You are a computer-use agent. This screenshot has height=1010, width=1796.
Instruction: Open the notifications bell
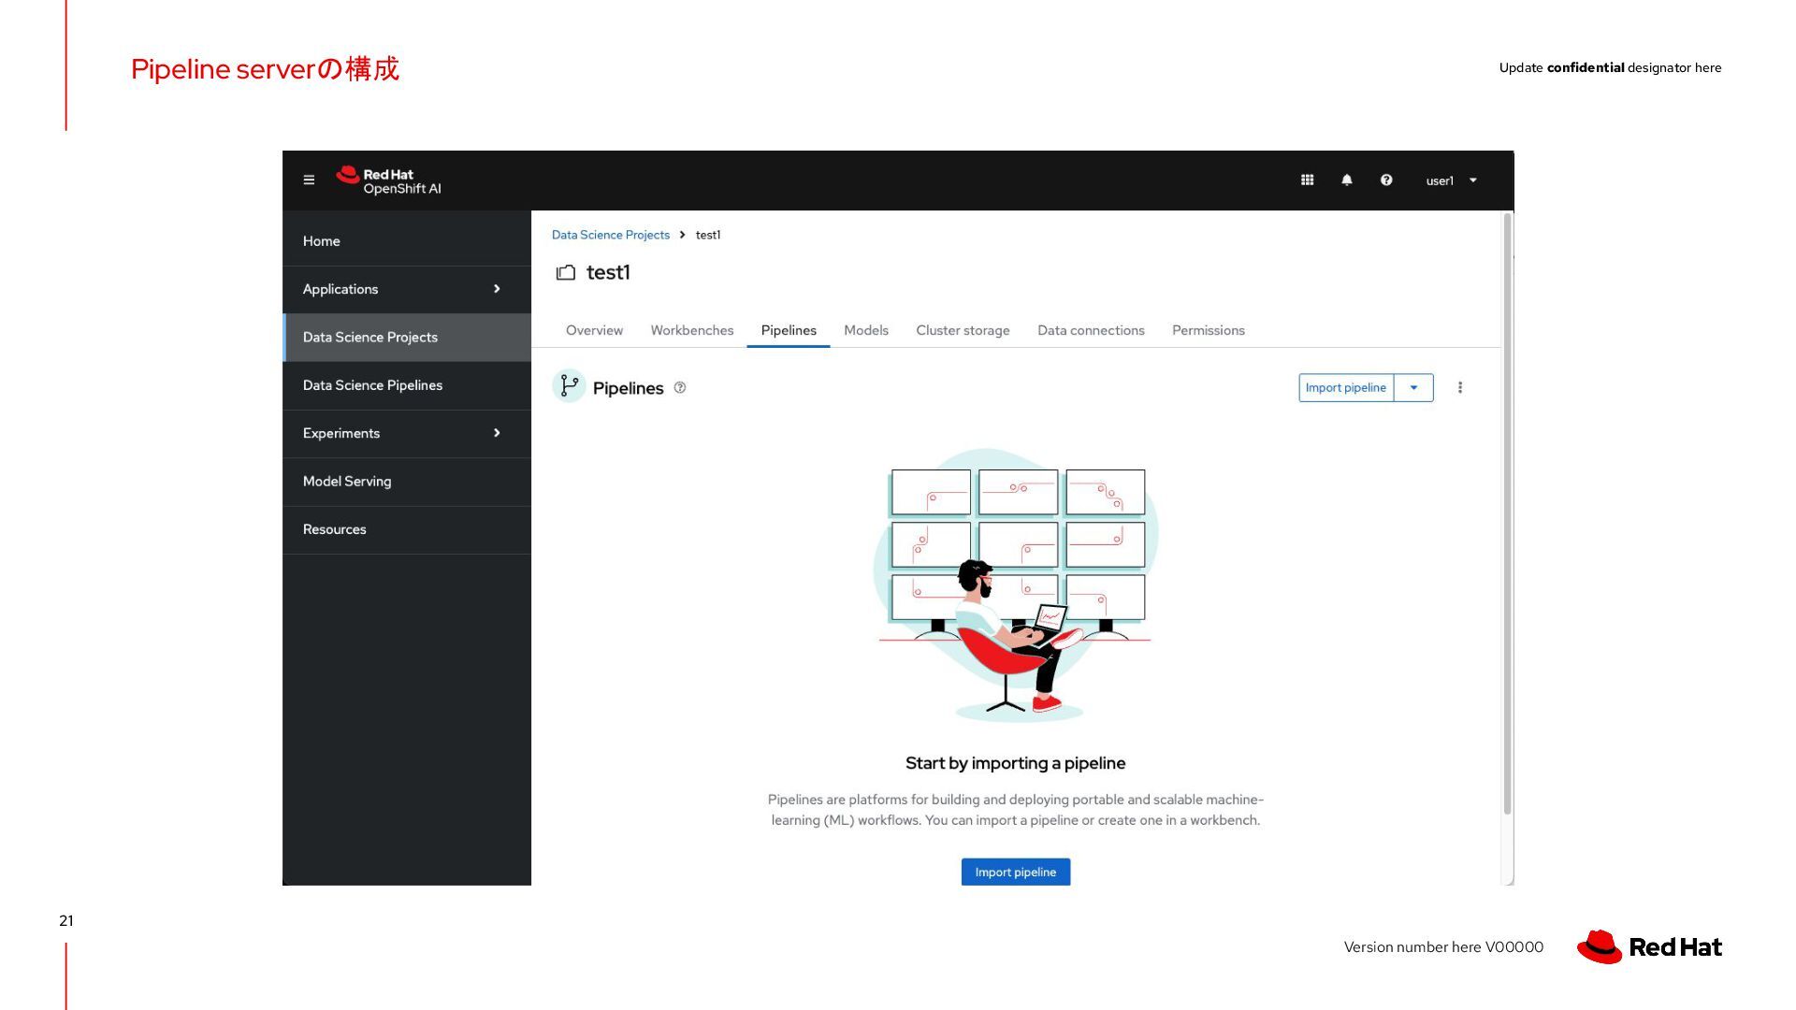pyautogui.click(x=1347, y=180)
